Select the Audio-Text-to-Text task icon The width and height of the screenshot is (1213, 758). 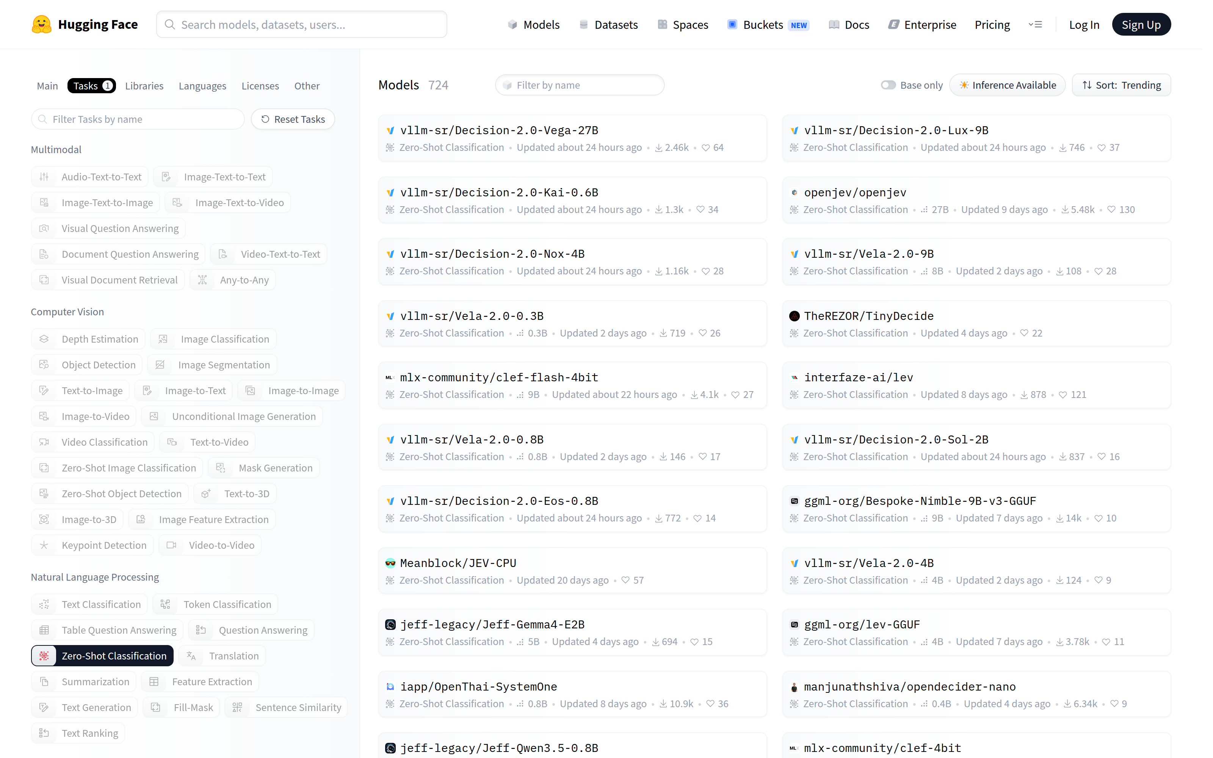[44, 177]
